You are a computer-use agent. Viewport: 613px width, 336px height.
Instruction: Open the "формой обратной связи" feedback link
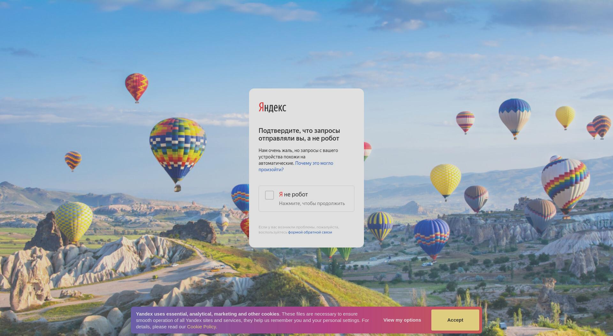pyautogui.click(x=310, y=232)
